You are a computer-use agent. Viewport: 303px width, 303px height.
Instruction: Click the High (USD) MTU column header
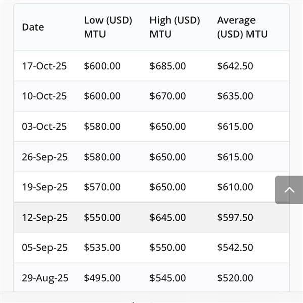point(175,27)
